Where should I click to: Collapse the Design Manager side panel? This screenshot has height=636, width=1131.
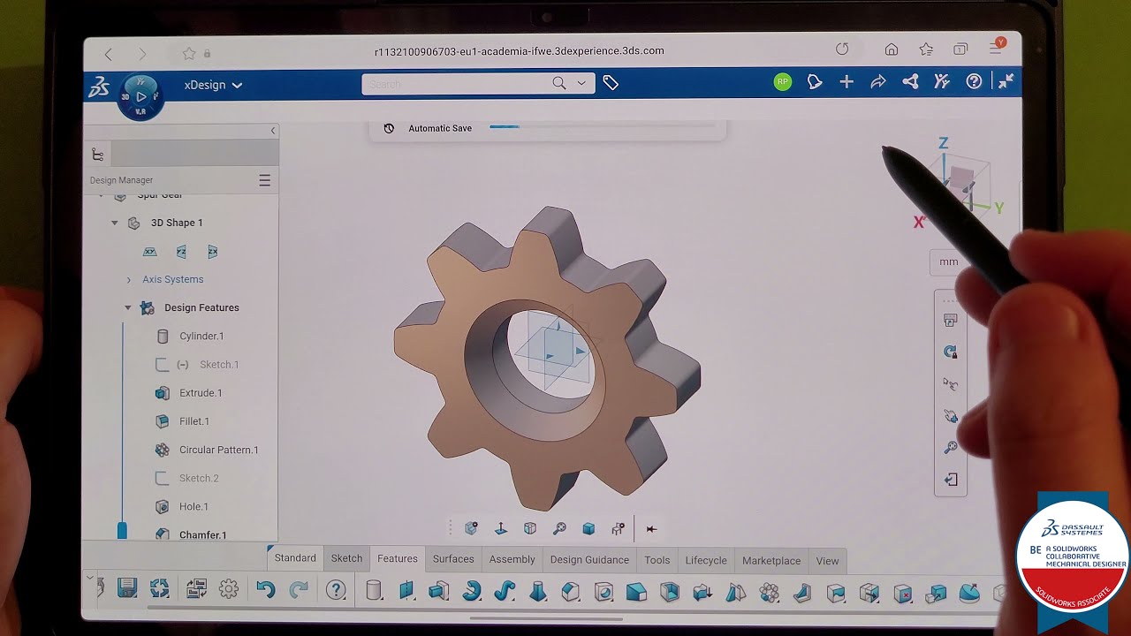(272, 131)
